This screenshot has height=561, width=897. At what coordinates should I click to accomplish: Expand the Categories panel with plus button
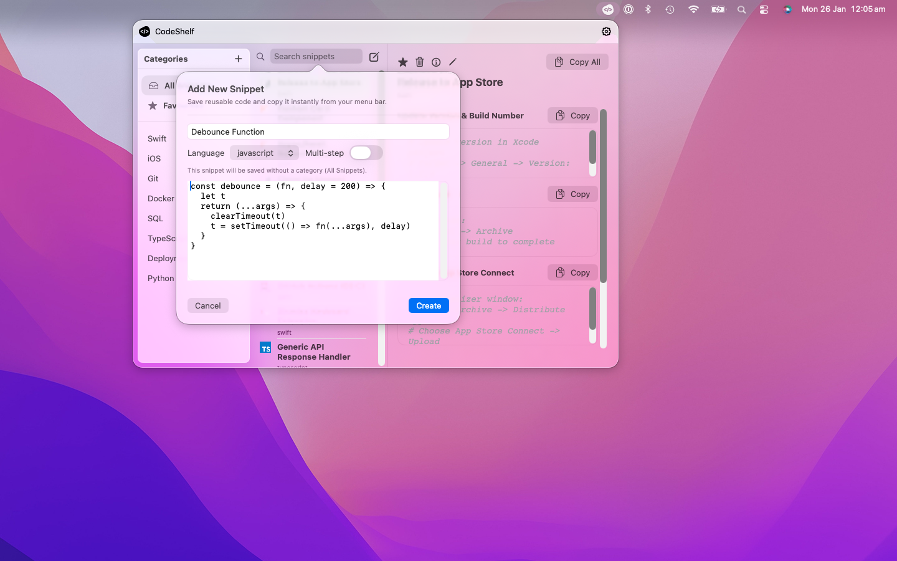238,59
